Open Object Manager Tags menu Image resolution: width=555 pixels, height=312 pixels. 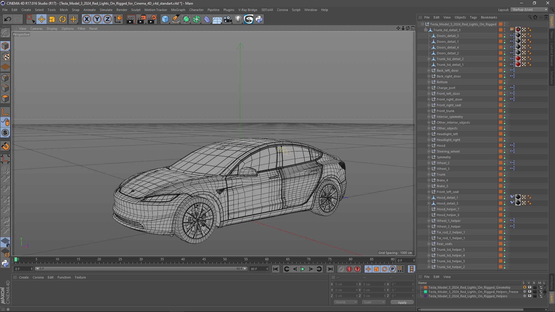tap(473, 17)
